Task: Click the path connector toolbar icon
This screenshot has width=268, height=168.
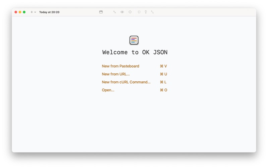Action: tap(152, 12)
